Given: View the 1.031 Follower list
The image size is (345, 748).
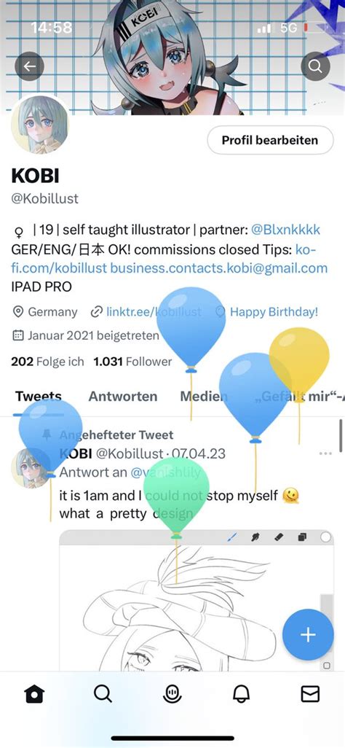Looking at the screenshot, I should [132, 362].
